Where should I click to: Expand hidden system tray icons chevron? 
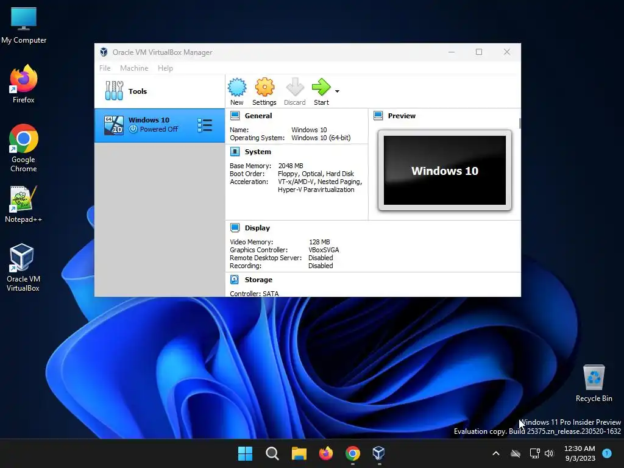pos(496,453)
